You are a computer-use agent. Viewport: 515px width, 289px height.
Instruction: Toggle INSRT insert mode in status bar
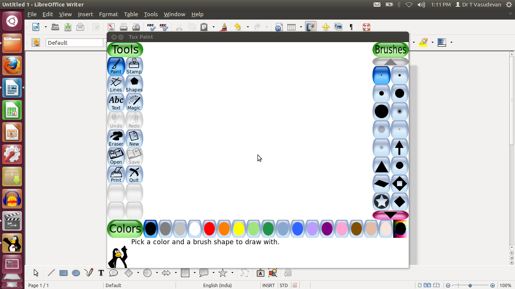268,286
